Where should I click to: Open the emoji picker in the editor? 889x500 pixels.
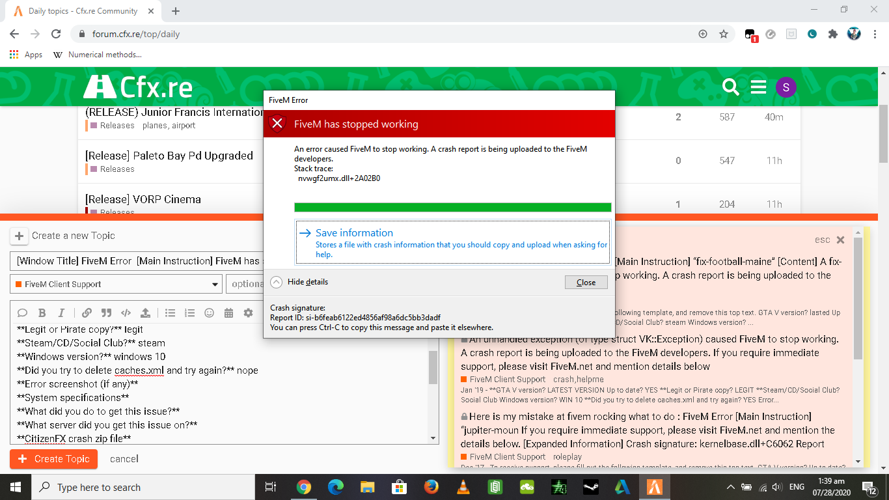tap(209, 313)
